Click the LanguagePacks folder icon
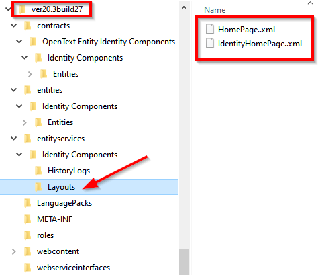The height and width of the screenshot is (275, 320). point(28,203)
